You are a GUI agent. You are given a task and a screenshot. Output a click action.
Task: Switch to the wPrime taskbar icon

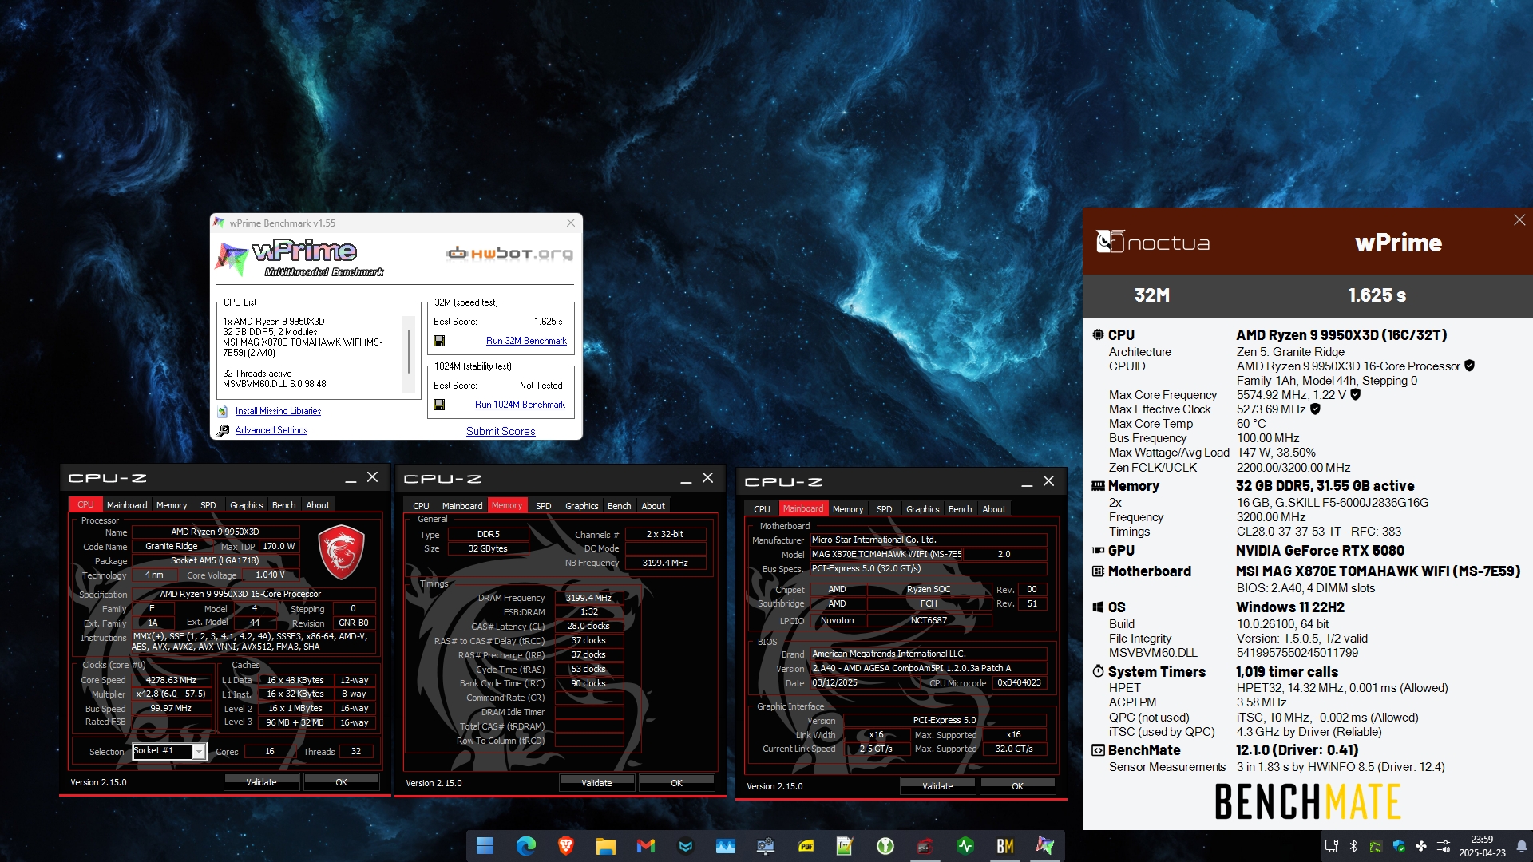click(x=1045, y=846)
